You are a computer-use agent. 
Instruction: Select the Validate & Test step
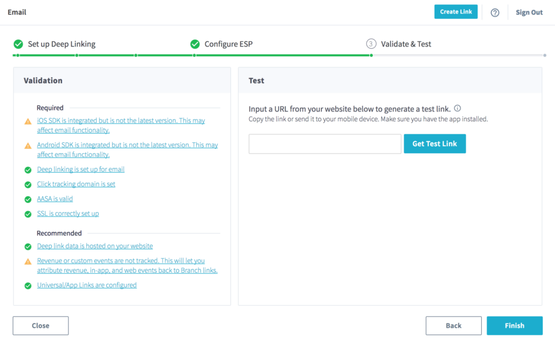point(405,44)
